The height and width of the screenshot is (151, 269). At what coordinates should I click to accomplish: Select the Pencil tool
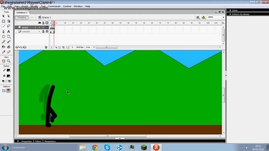3,42
